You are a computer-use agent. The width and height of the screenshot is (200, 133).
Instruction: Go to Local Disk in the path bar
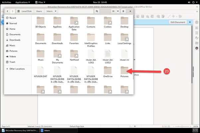25,11
